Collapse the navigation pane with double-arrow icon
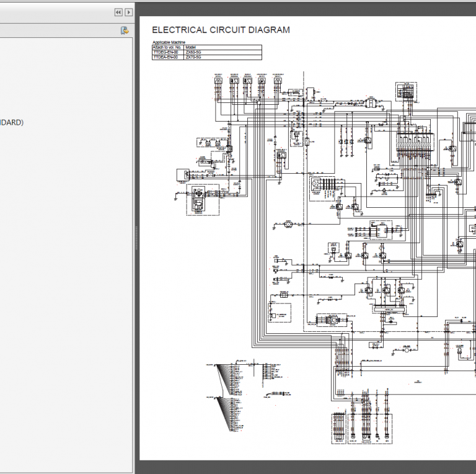 118,12
